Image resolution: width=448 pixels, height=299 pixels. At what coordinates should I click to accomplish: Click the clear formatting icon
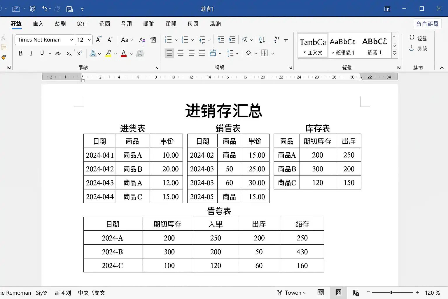[x=142, y=40]
